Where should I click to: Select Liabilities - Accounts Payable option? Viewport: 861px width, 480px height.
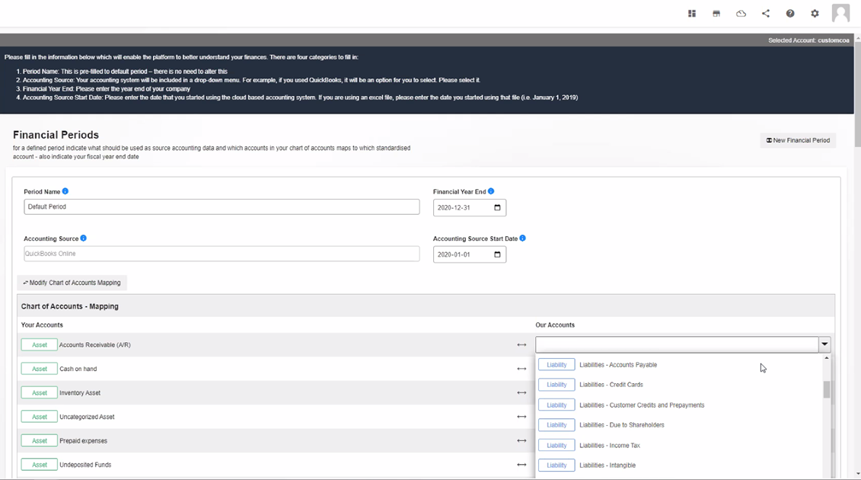tap(617, 365)
